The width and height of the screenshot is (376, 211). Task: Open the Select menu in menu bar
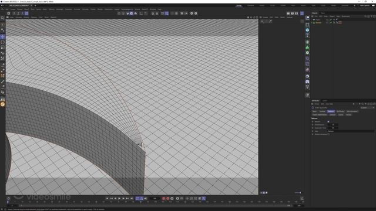26,9
